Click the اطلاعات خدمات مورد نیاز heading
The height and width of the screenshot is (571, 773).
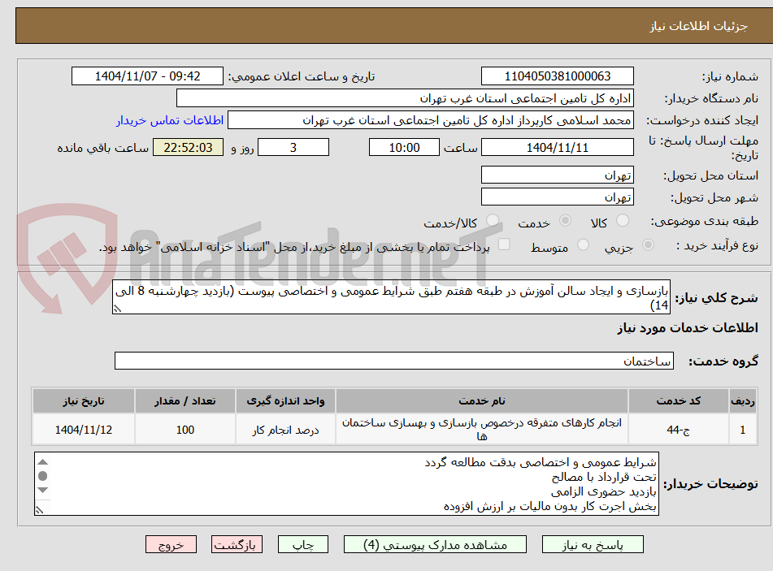(687, 327)
